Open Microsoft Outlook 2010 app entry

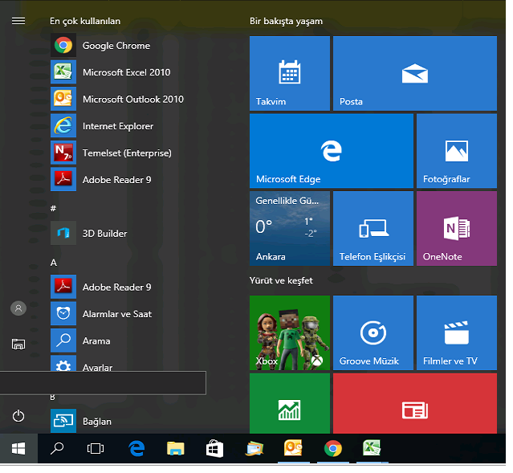click(x=132, y=100)
